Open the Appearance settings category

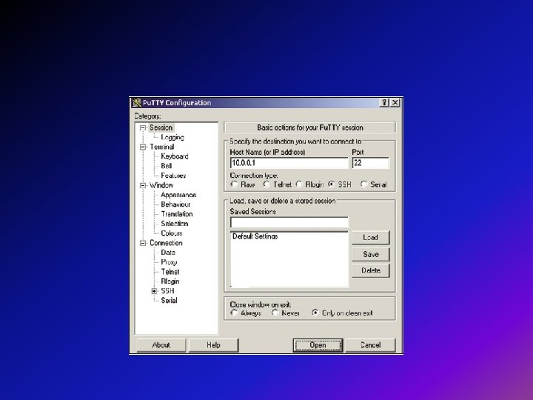click(178, 195)
